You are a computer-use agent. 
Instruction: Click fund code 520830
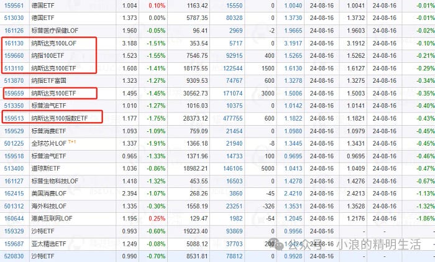14,256
